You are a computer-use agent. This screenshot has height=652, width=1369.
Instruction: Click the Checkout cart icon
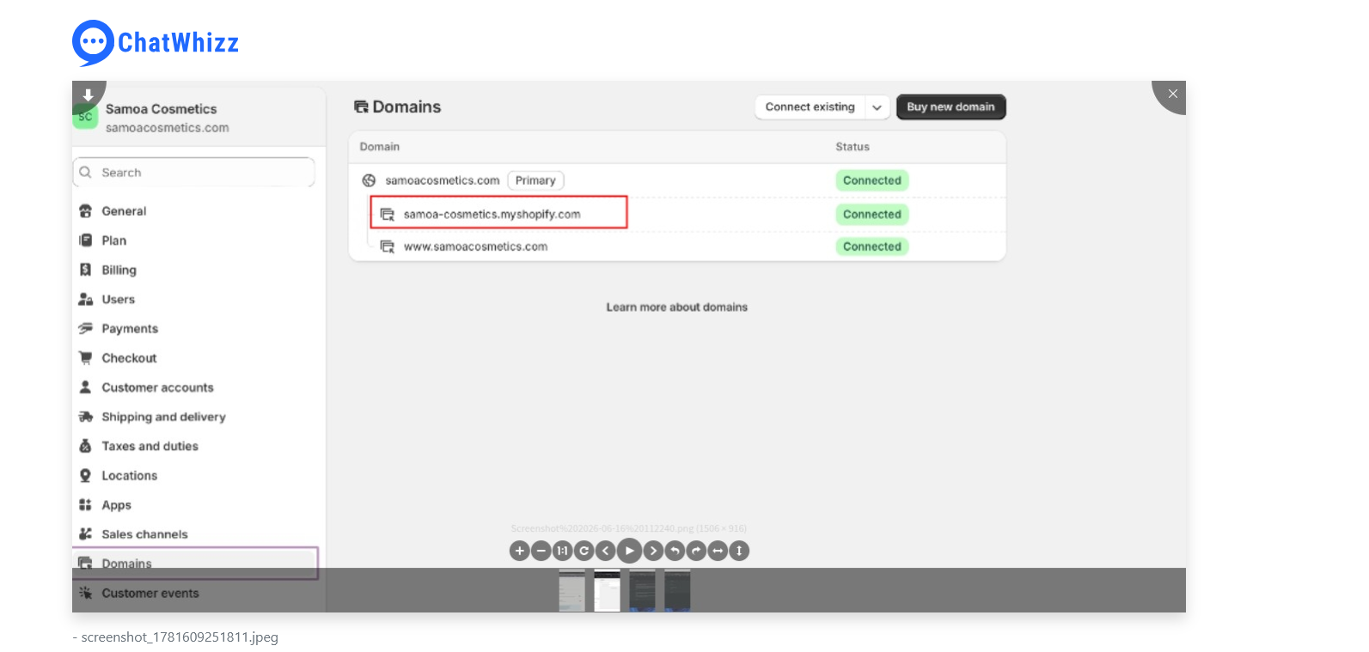(85, 357)
